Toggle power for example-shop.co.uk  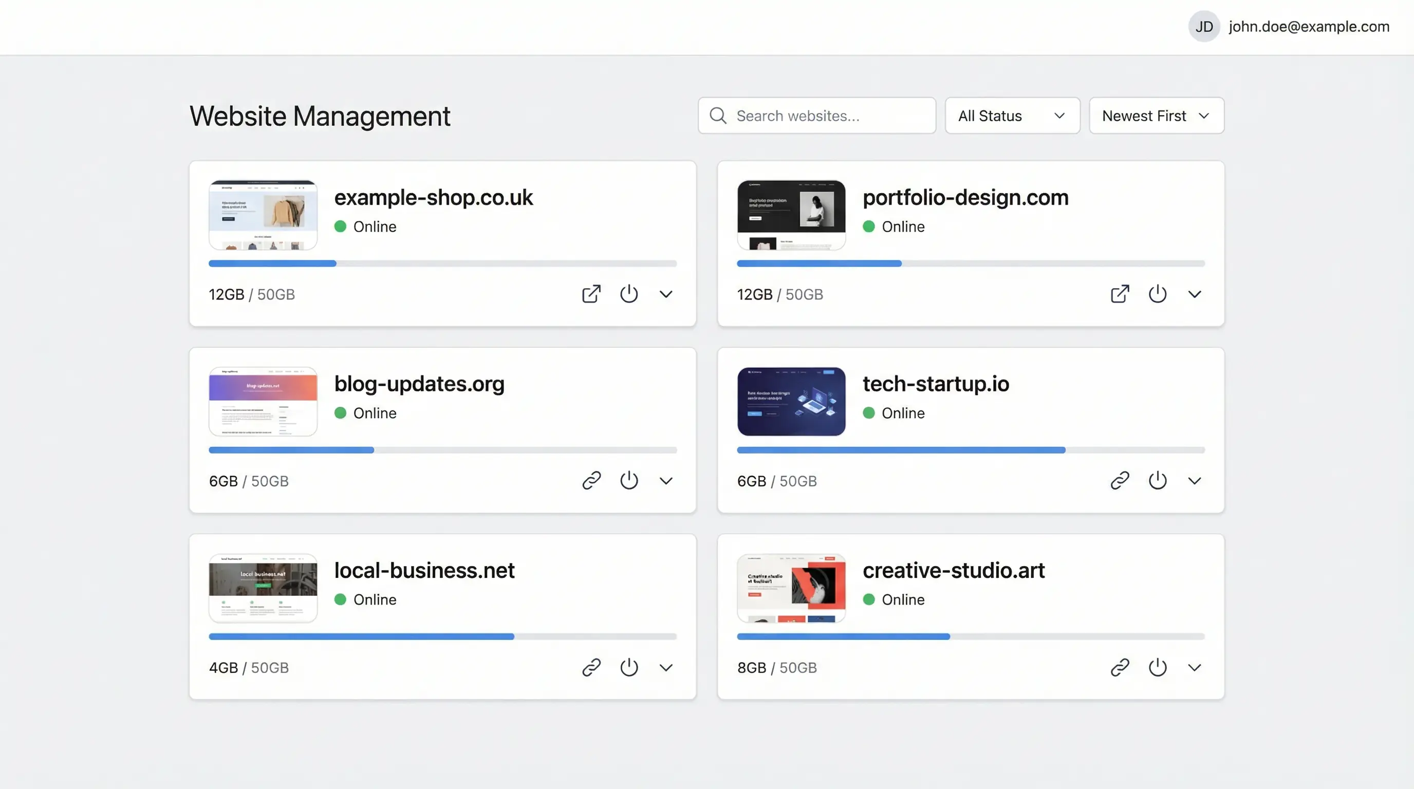(629, 294)
